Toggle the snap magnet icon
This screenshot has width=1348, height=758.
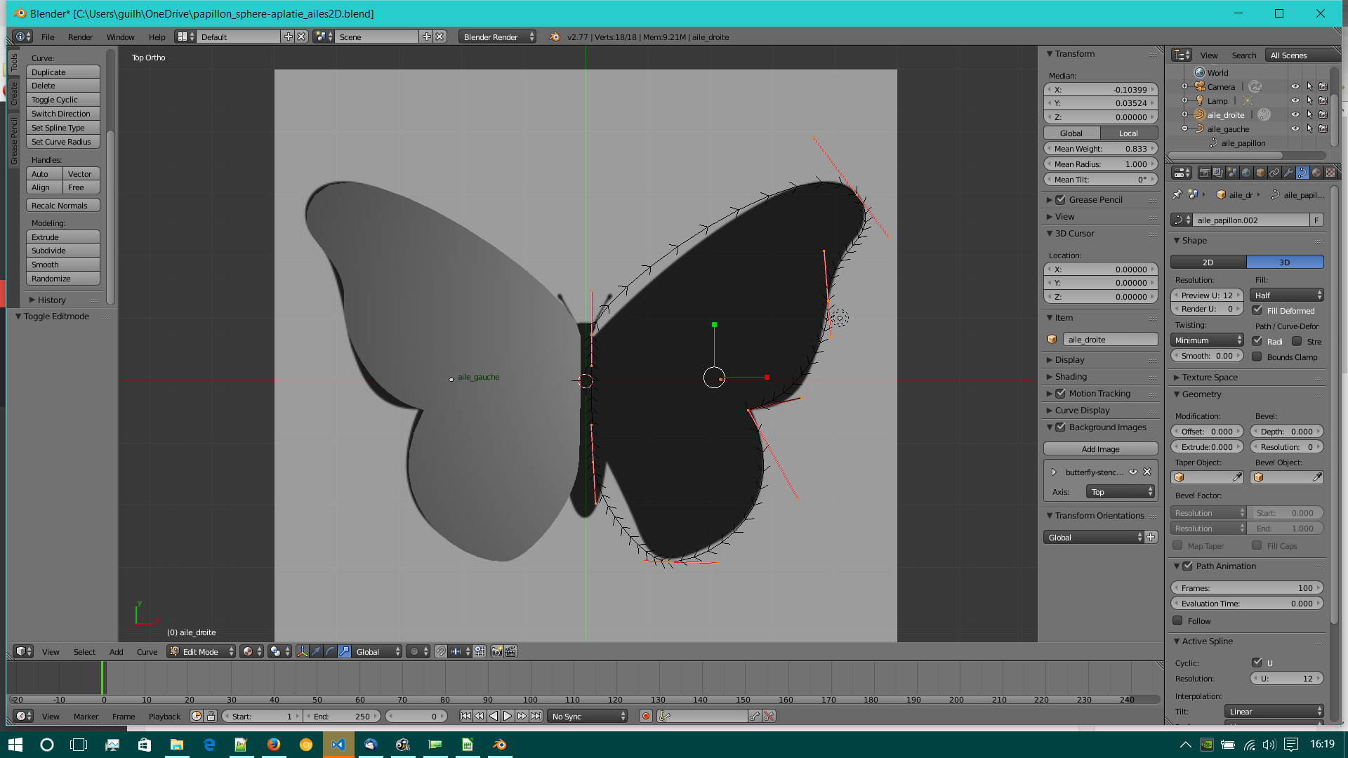click(440, 652)
